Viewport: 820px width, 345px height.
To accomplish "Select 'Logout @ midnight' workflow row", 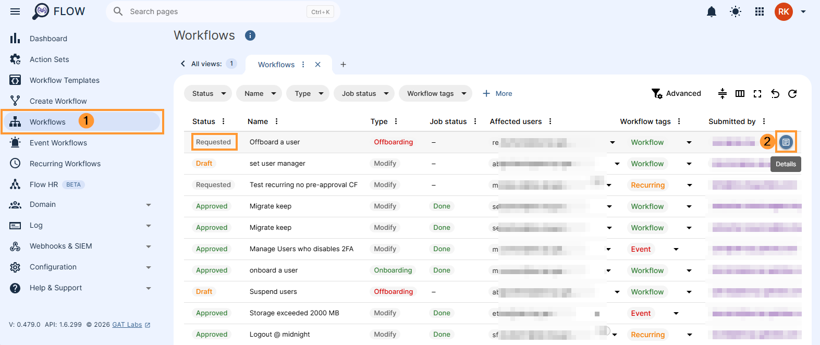I will coord(279,335).
